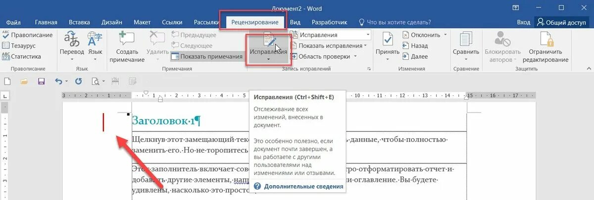The image size is (594, 200).
Task: Expand the Исправления button dropdown arrow
Action: (x=269, y=59)
